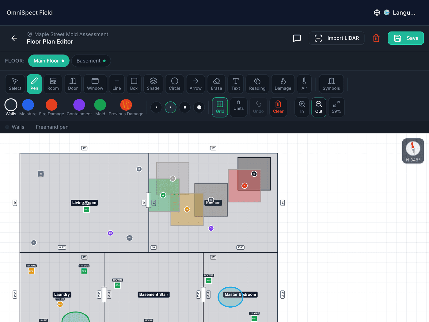Open the Symbols tool
429x322 pixels.
331,84
